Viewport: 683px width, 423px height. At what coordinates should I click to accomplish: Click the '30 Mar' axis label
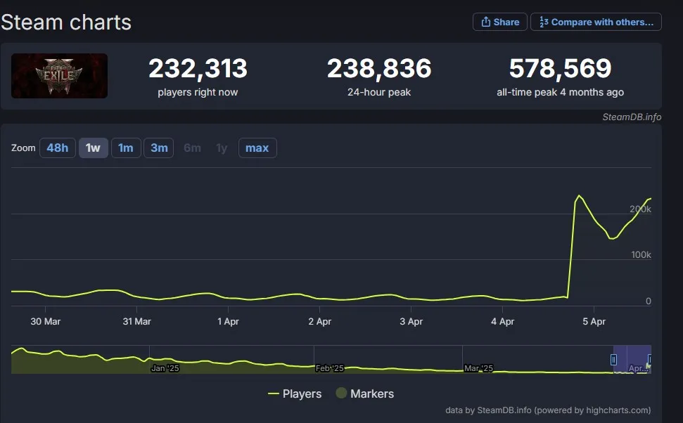[45, 322]
